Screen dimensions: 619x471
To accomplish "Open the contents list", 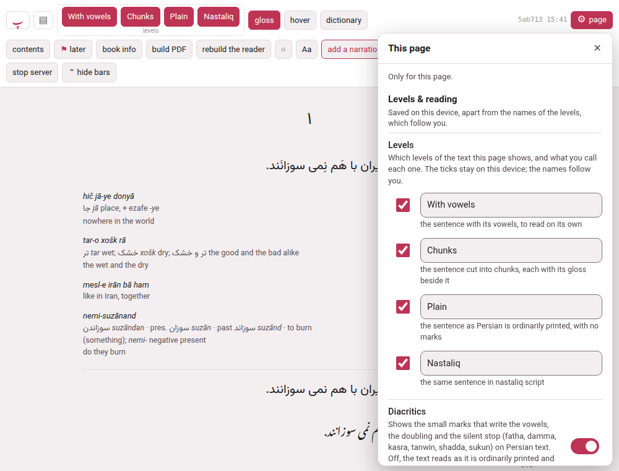I will coord(28,50).
